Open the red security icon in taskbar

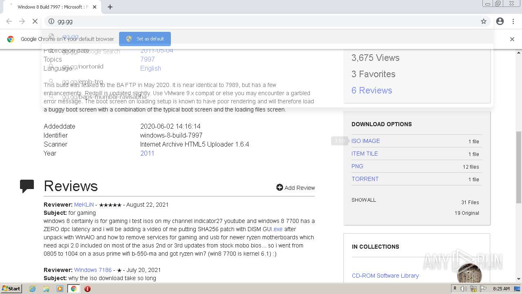pos(87,289)
